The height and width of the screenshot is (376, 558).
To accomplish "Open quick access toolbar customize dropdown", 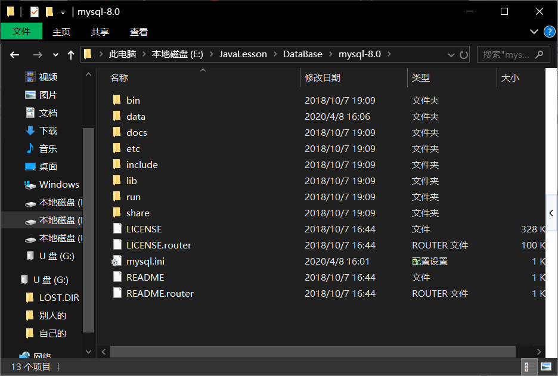I will (63, 13).
